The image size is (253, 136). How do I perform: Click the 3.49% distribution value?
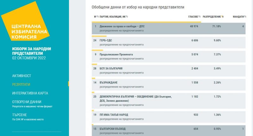tap(217, 68)
